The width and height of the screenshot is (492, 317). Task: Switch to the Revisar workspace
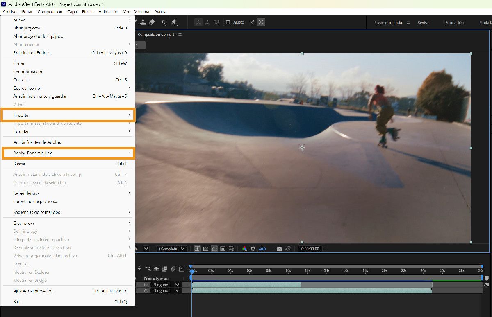[424, 23]
